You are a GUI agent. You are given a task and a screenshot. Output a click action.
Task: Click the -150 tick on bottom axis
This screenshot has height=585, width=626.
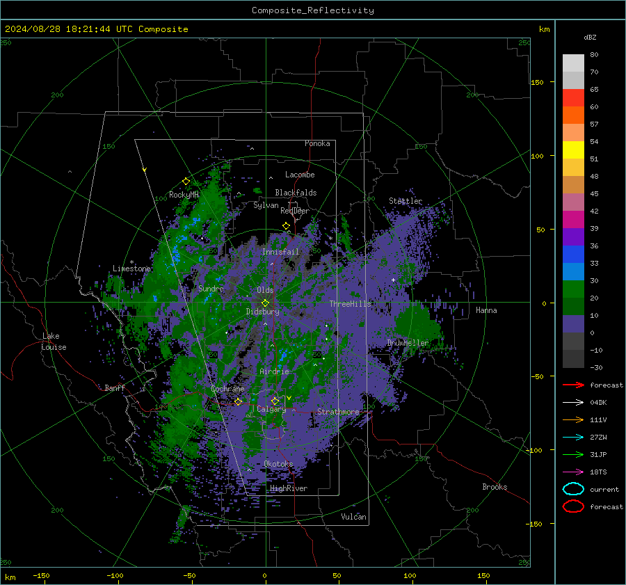[41, 575]
